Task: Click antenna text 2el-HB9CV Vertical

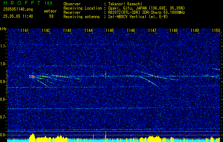Action: point(127,17)
